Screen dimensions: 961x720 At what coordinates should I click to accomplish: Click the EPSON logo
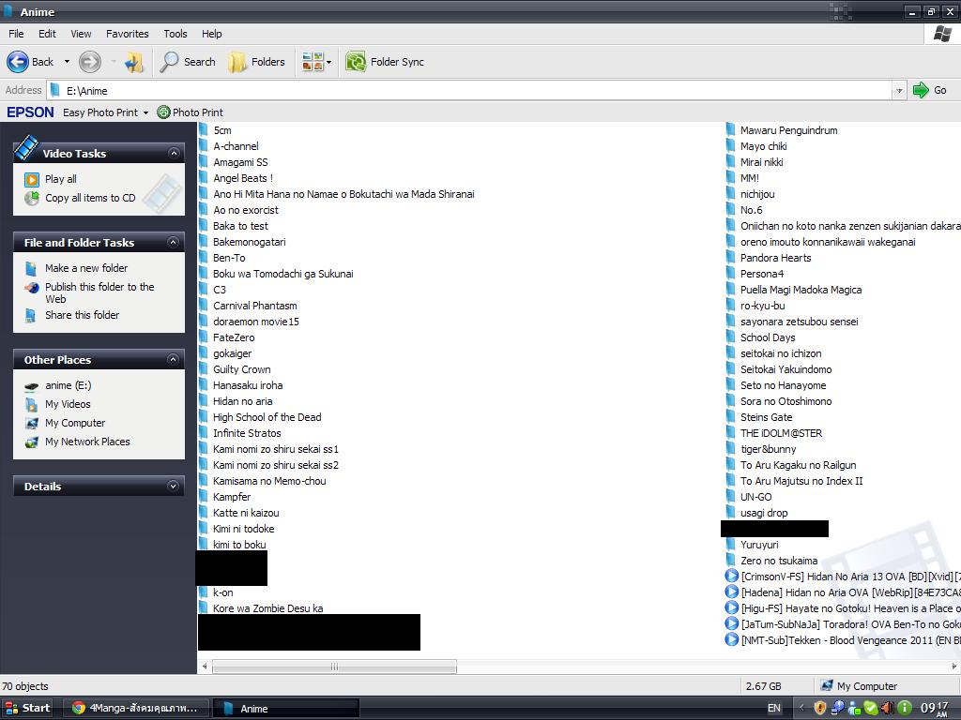coord(30,112)
